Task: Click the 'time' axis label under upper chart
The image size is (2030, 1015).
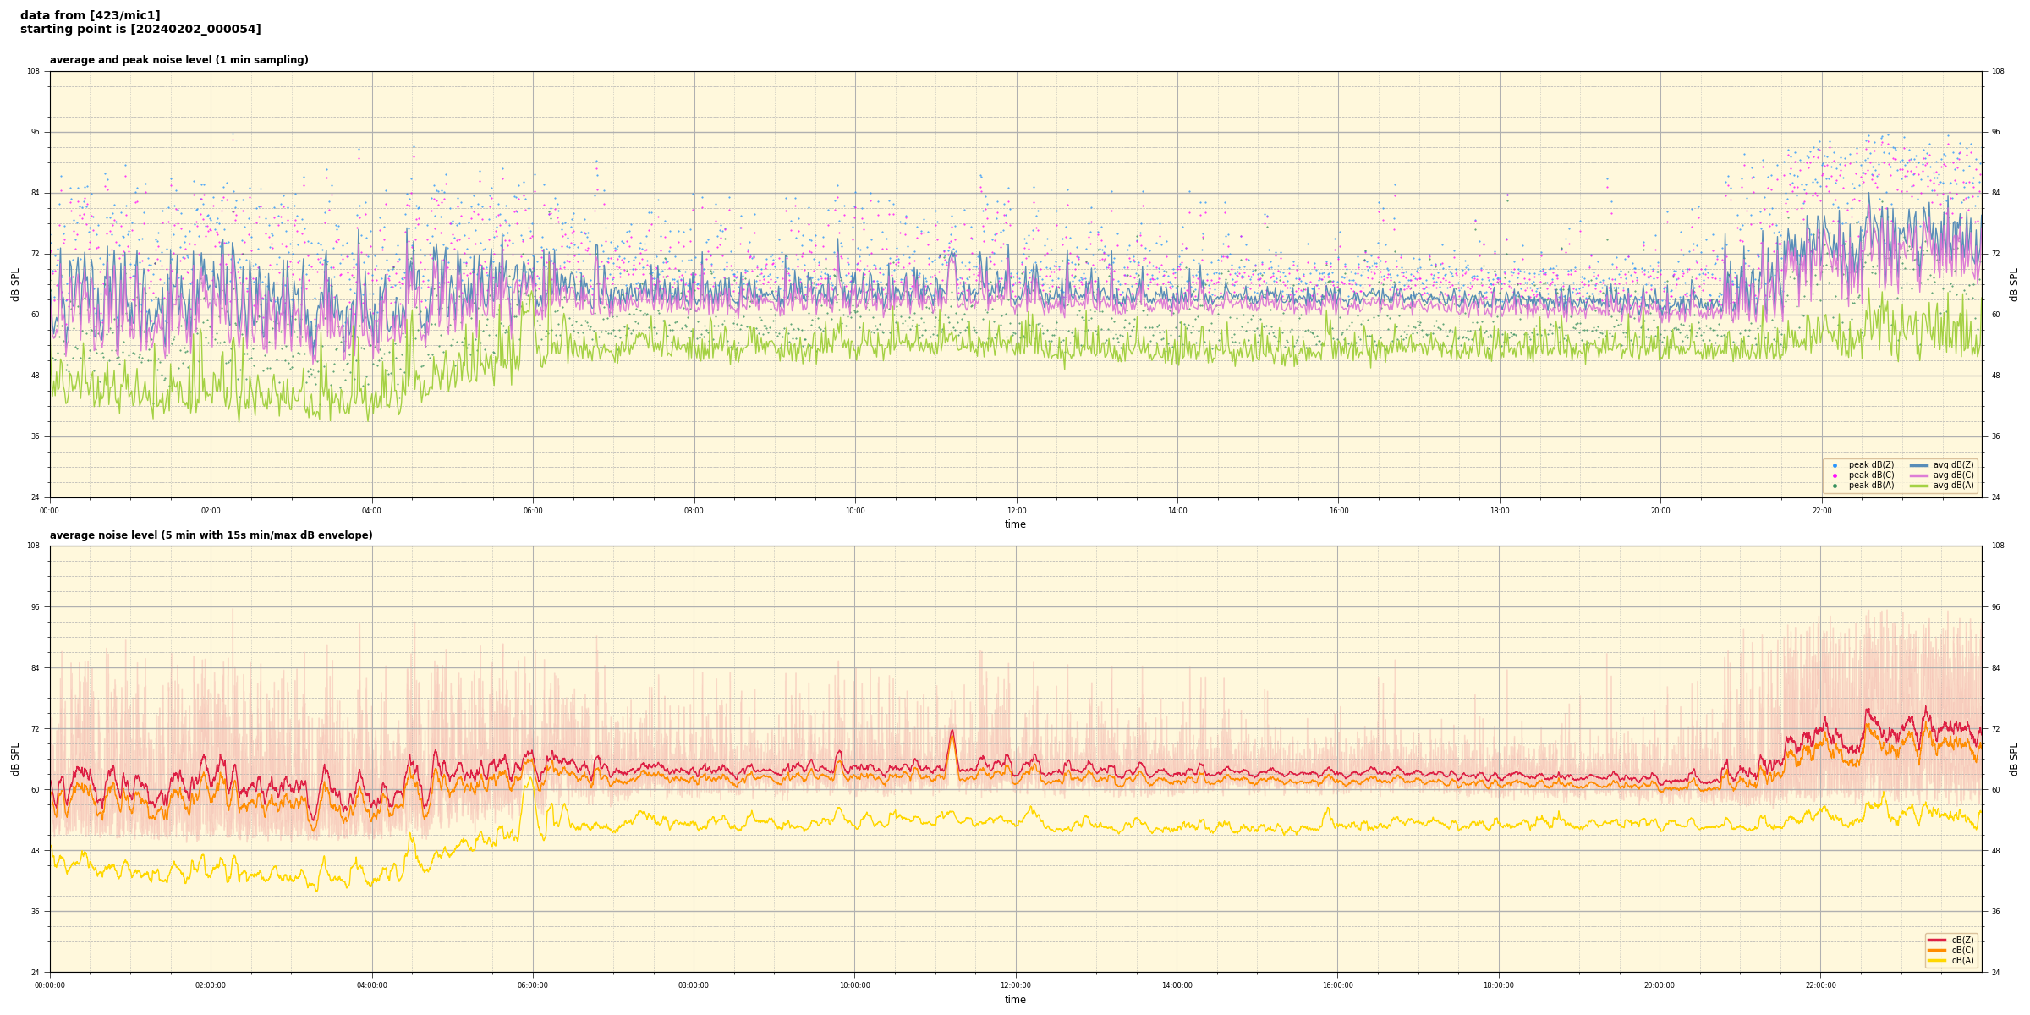Action: pyautogui.click(x=1015, y=524)
